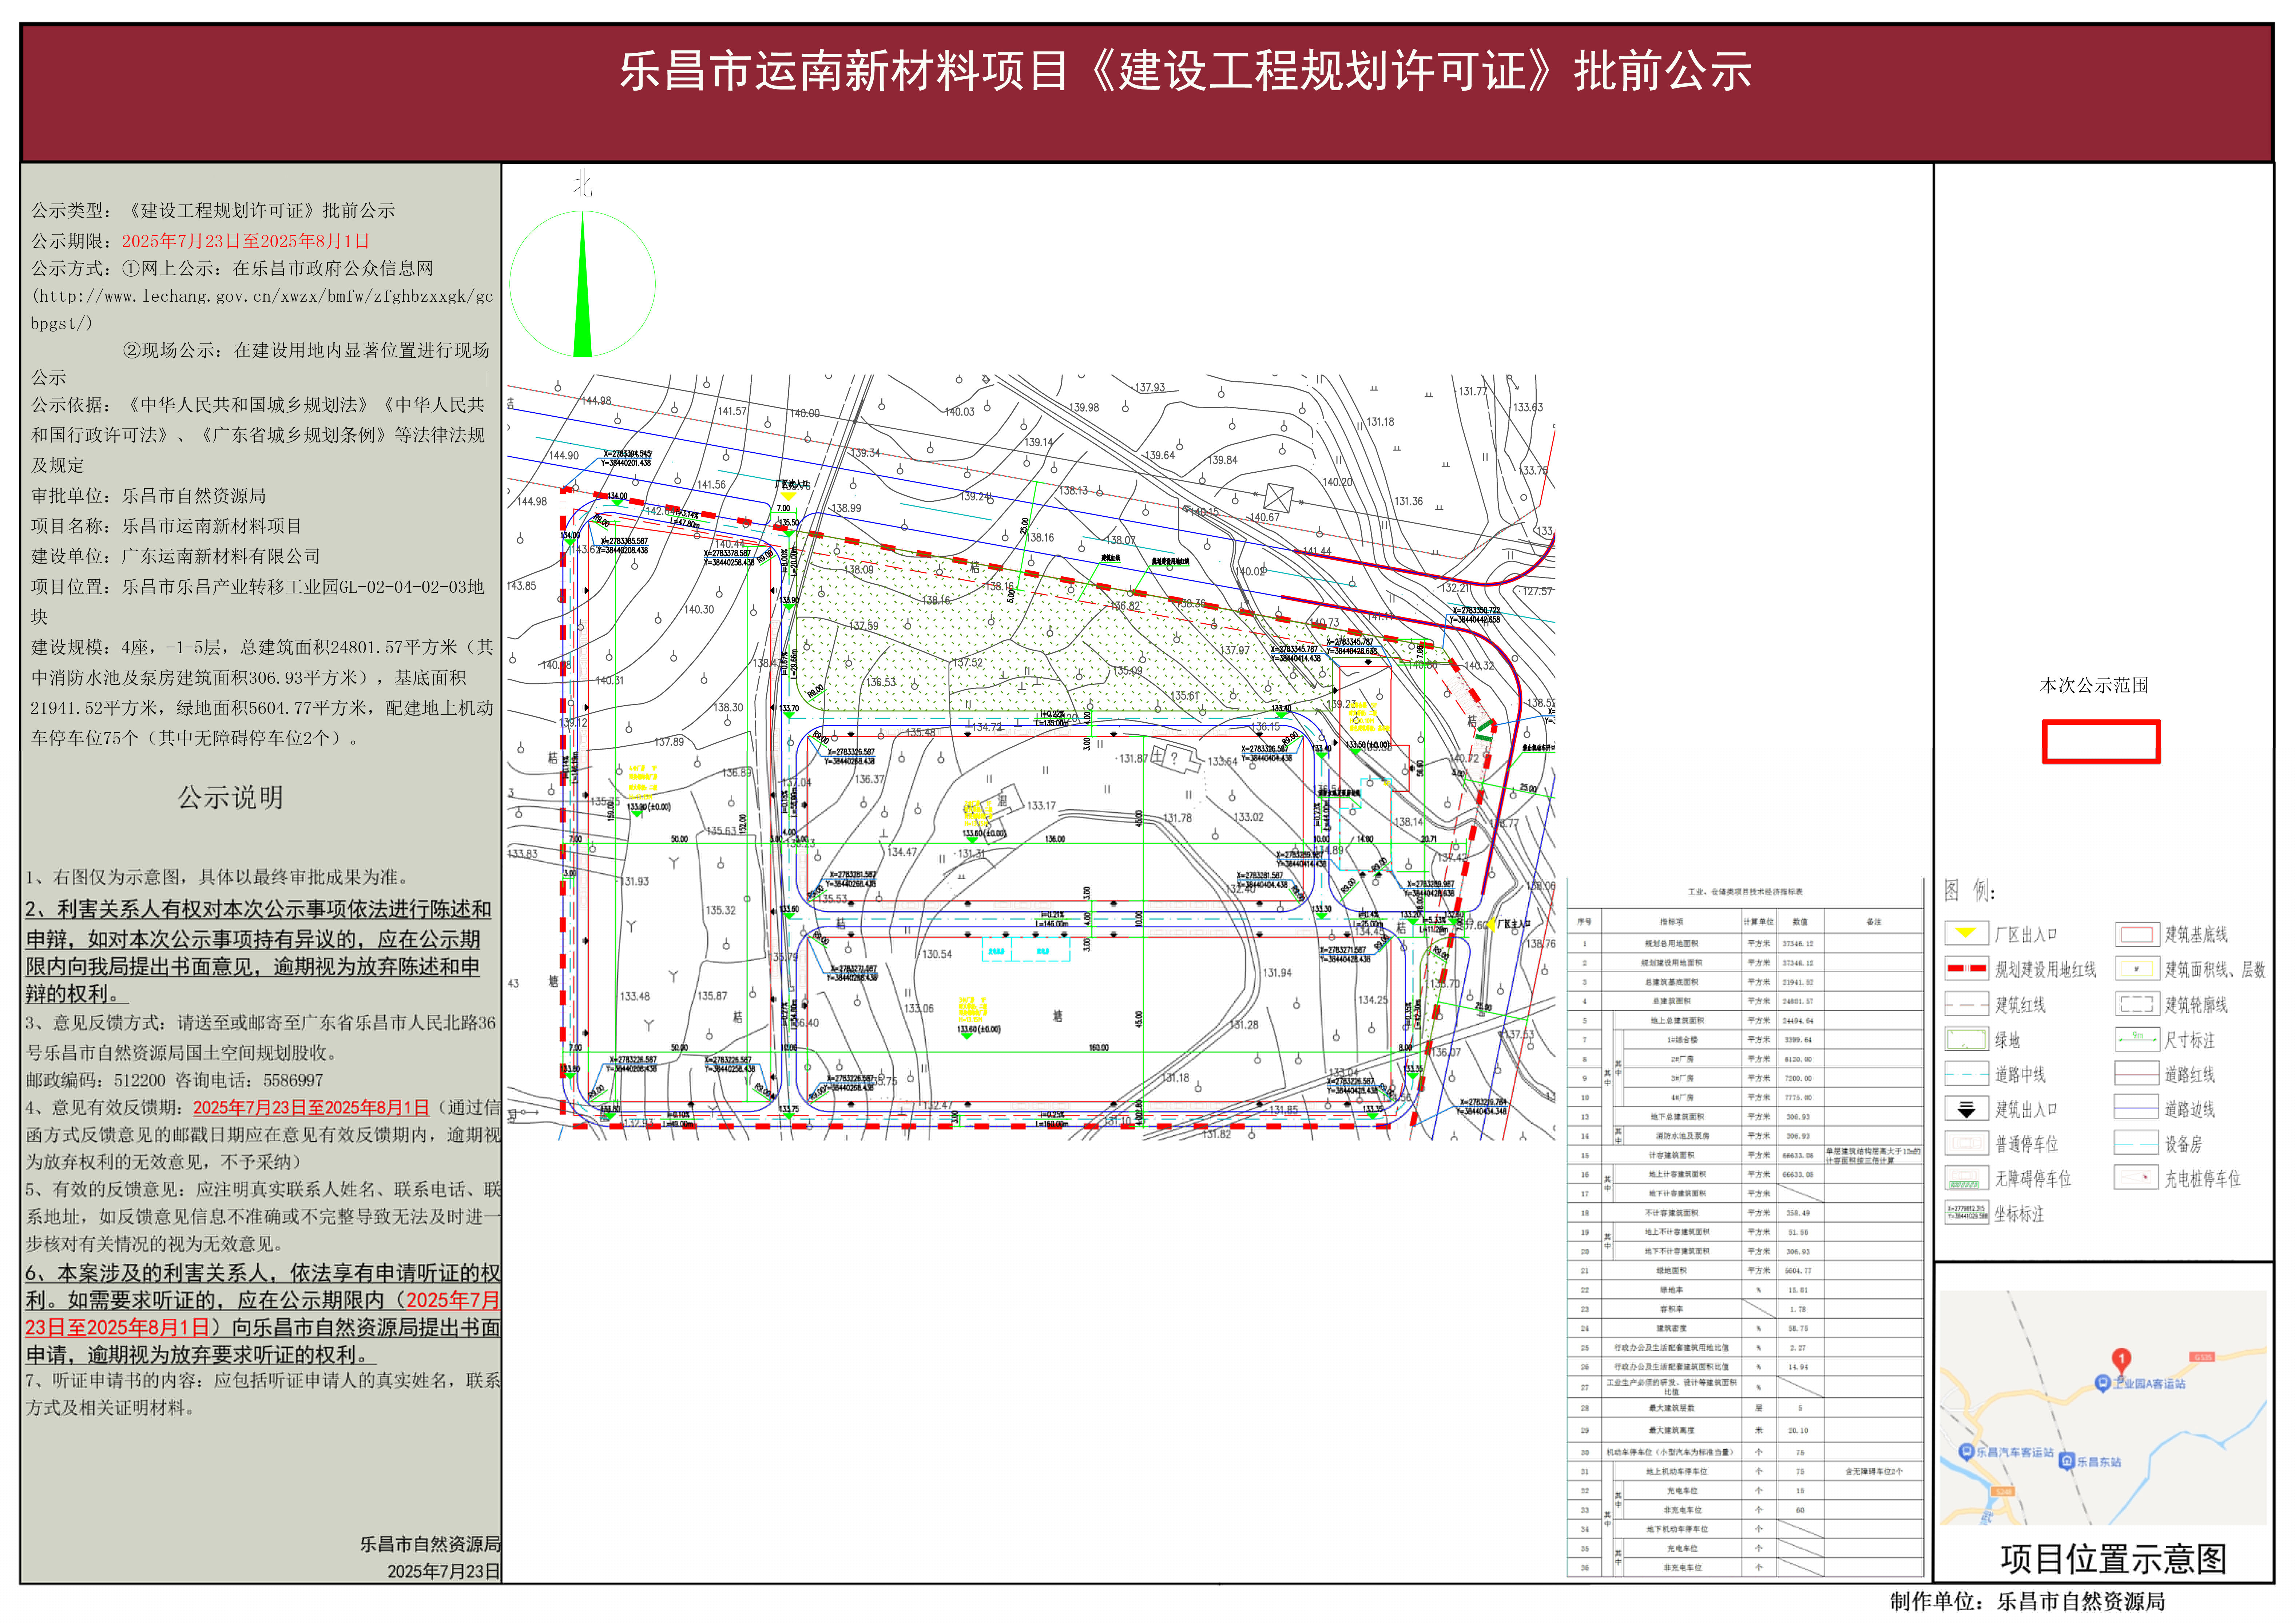Screen dimensions: 2295x1624
Task: Click the main title banner text
Action: tap(1185, 71)
